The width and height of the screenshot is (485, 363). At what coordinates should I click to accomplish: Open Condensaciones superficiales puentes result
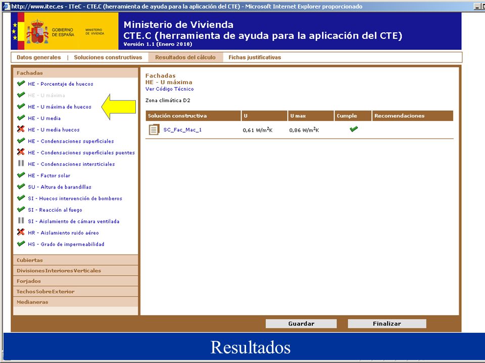pyautogui.click(x=81, y=152)
